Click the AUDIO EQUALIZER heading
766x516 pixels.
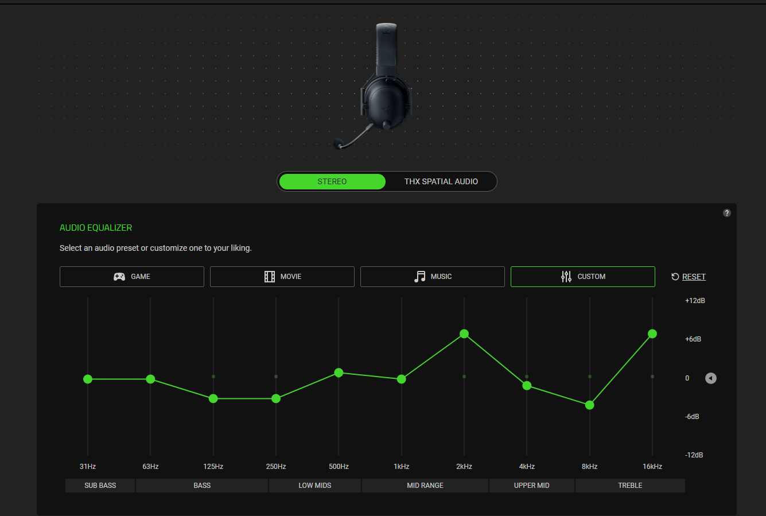[96, 228]
